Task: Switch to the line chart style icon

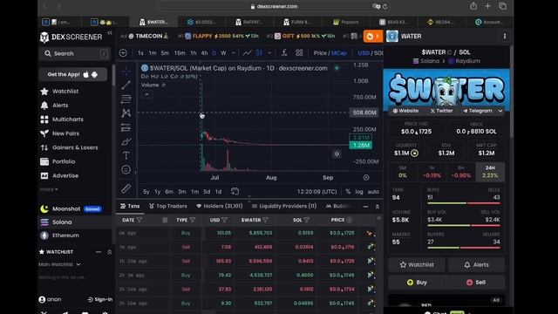Action: (247, 53)
